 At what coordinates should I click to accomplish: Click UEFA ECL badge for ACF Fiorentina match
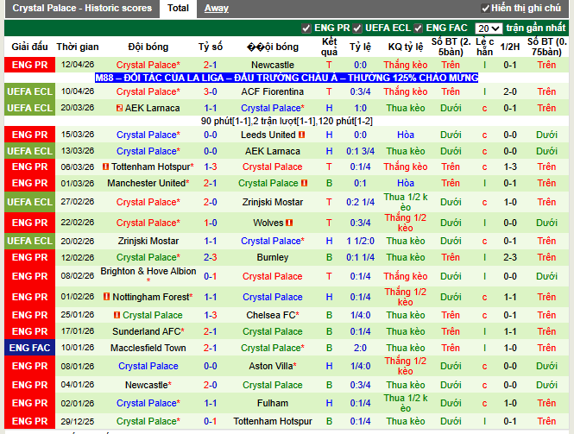click(30, 91)
